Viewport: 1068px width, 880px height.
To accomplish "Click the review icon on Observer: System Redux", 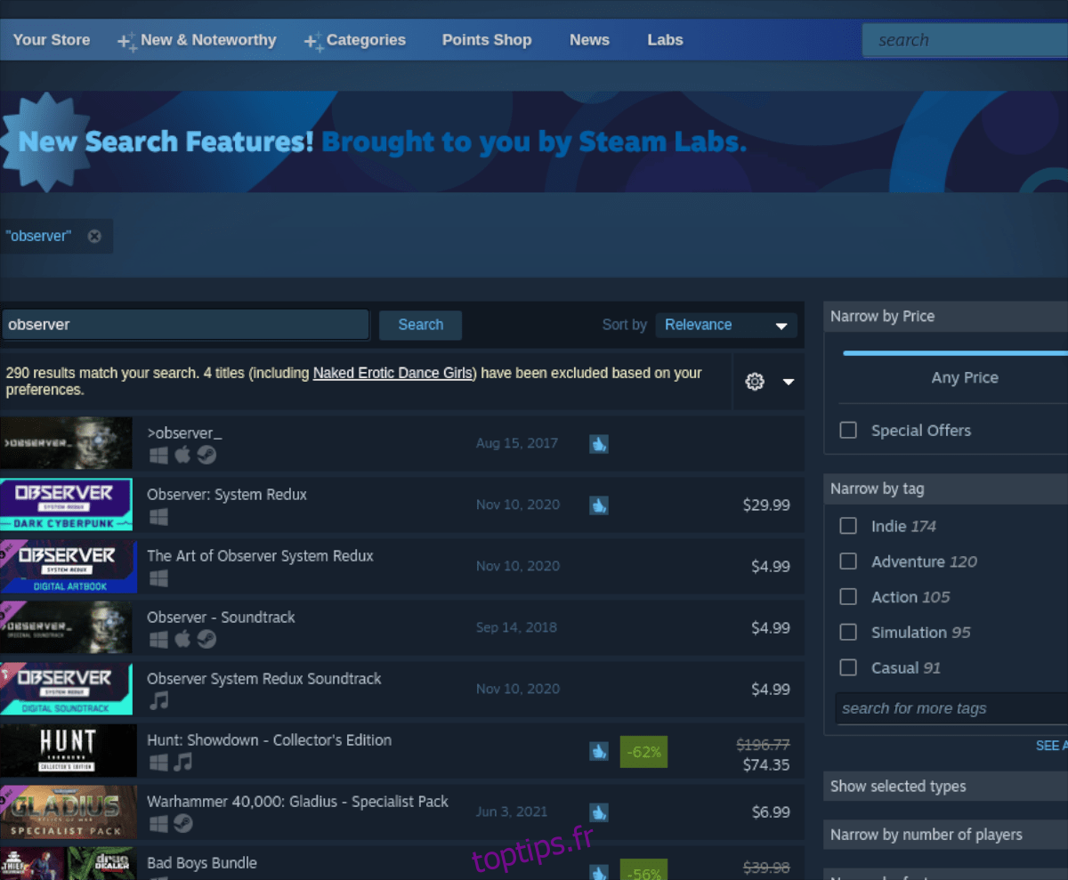I will coord(599,505).
